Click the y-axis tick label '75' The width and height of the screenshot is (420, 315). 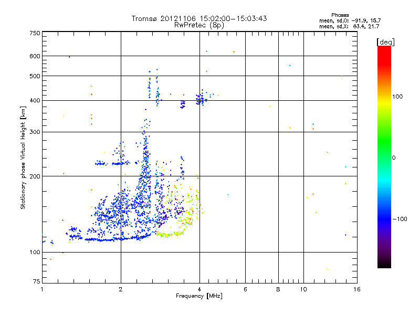[37, 281]
